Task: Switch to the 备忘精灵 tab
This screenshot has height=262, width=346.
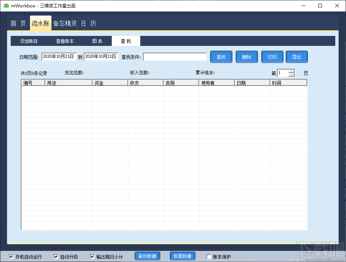Action: point(65,23)
